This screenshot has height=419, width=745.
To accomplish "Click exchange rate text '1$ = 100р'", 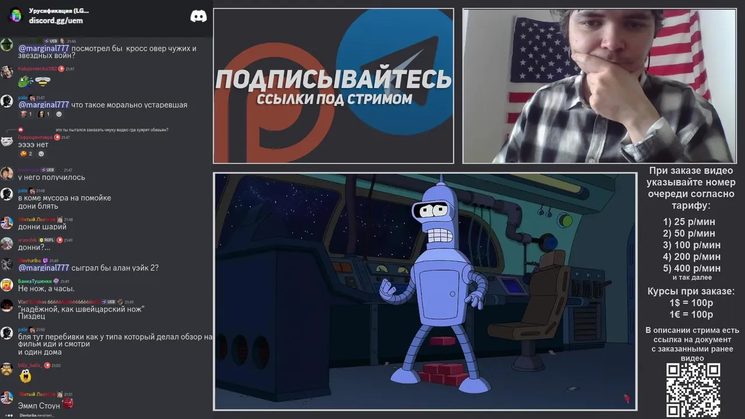I will coord(691,303).
